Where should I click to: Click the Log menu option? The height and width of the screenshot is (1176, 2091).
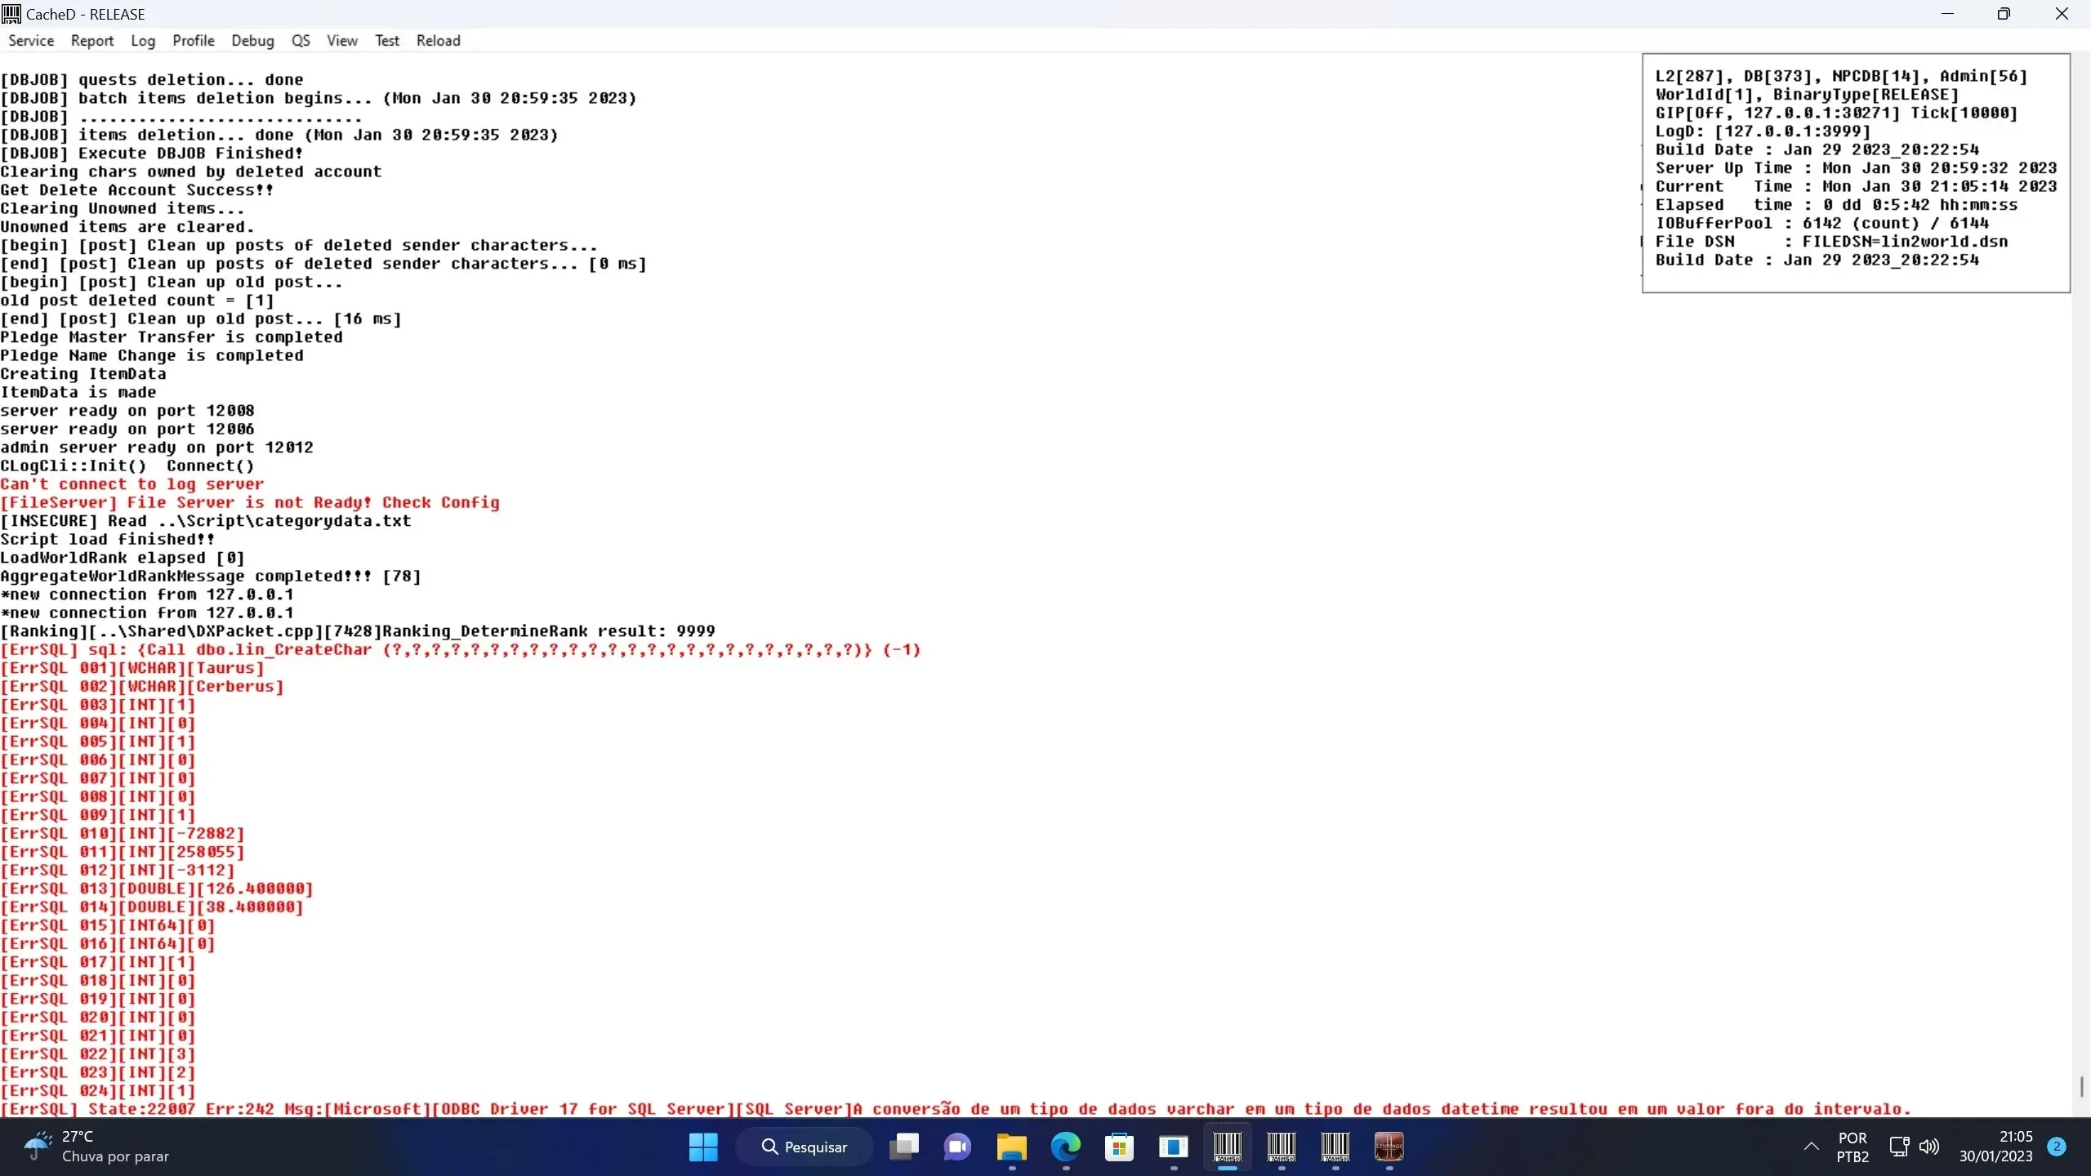pos(144,40)
